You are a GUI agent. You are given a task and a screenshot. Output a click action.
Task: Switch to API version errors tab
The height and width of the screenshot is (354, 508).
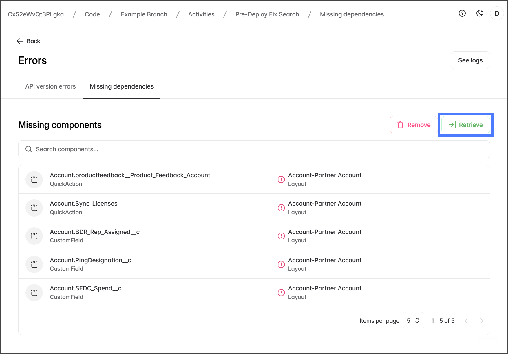50,86
